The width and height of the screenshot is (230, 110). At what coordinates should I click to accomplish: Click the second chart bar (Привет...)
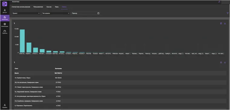click(29, 48)
